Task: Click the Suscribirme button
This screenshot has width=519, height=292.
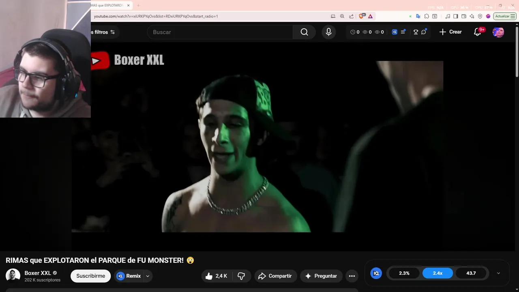Action: click(x=90, y=276)
